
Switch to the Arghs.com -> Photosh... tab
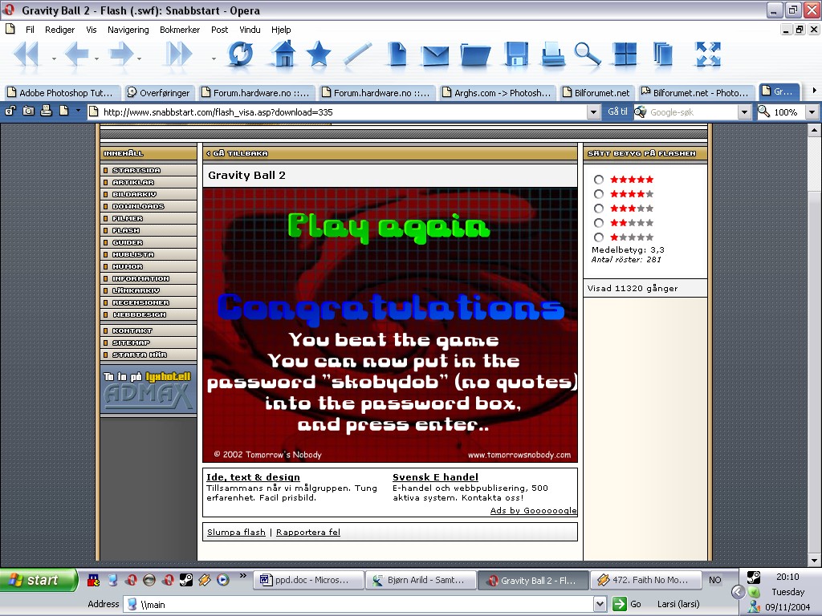pos(498,93)
